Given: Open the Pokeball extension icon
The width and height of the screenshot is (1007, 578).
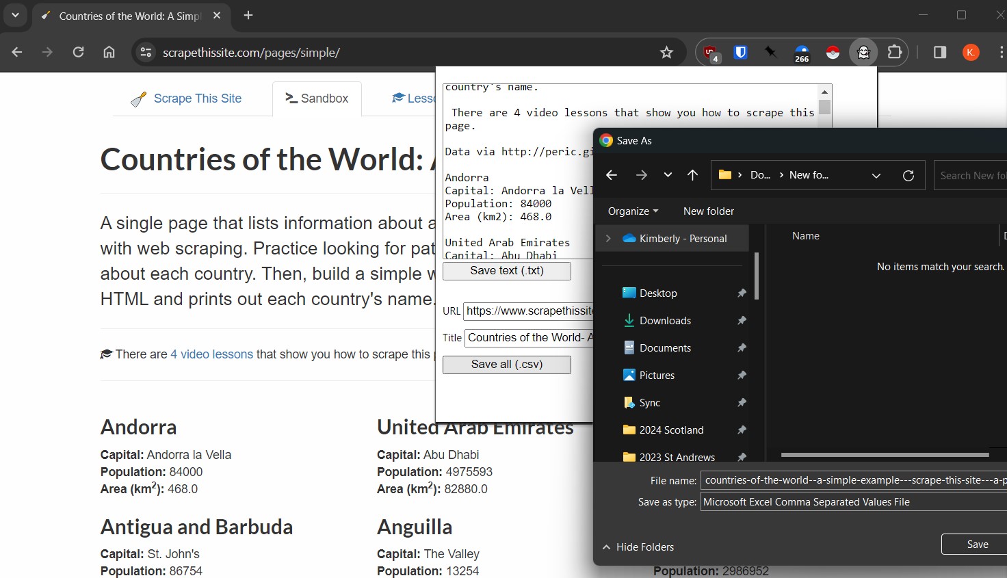Looking at the screenshot, I should (833, 53).
